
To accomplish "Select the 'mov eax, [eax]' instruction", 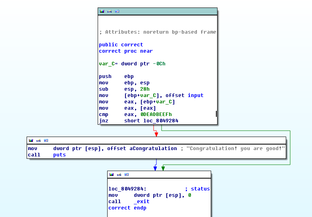I will [x=127, y=108].
